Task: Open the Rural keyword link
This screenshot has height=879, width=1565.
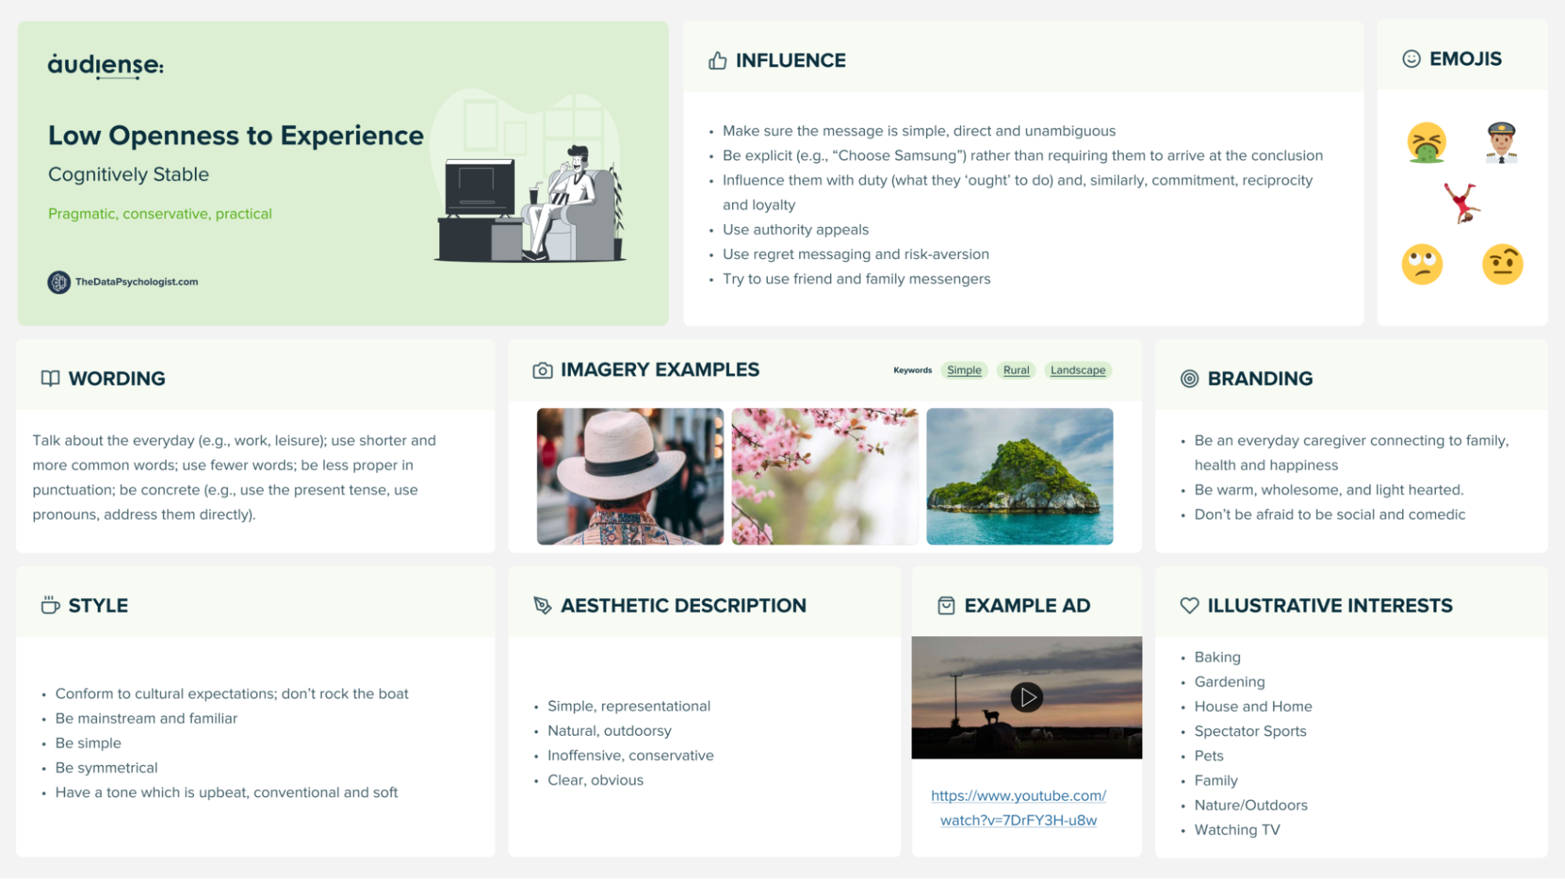Action: click(x=1016, y=370)
